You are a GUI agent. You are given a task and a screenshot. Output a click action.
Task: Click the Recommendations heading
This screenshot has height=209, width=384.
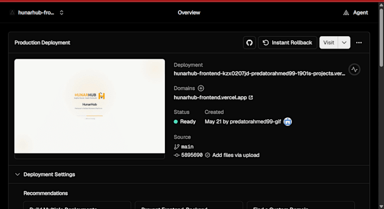[x=46, y=193]
